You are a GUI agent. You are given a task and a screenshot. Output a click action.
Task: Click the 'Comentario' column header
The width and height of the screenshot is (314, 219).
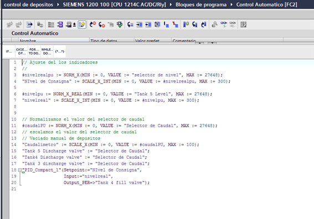(x=227, y=40)
